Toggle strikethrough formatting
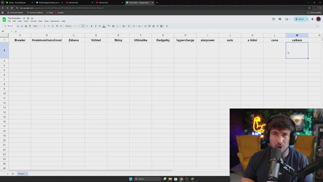Viewport: 323px width, 182px height. coord(99,26)
